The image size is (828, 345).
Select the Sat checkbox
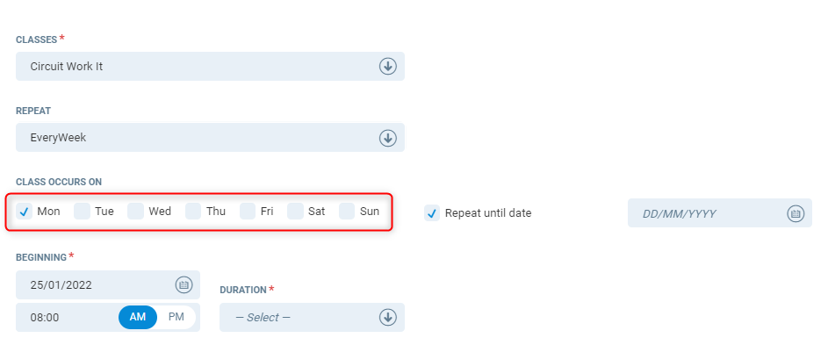pos(295,212)
